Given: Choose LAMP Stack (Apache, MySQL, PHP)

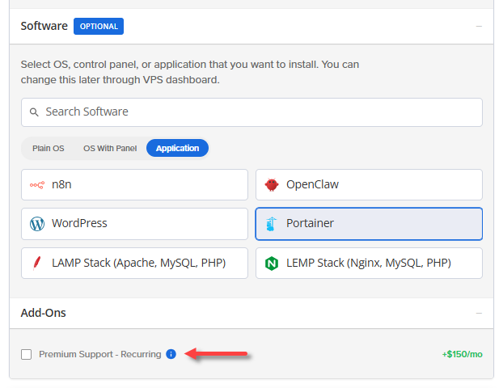Looking at the screenshot, I should [x=134, y=263].
